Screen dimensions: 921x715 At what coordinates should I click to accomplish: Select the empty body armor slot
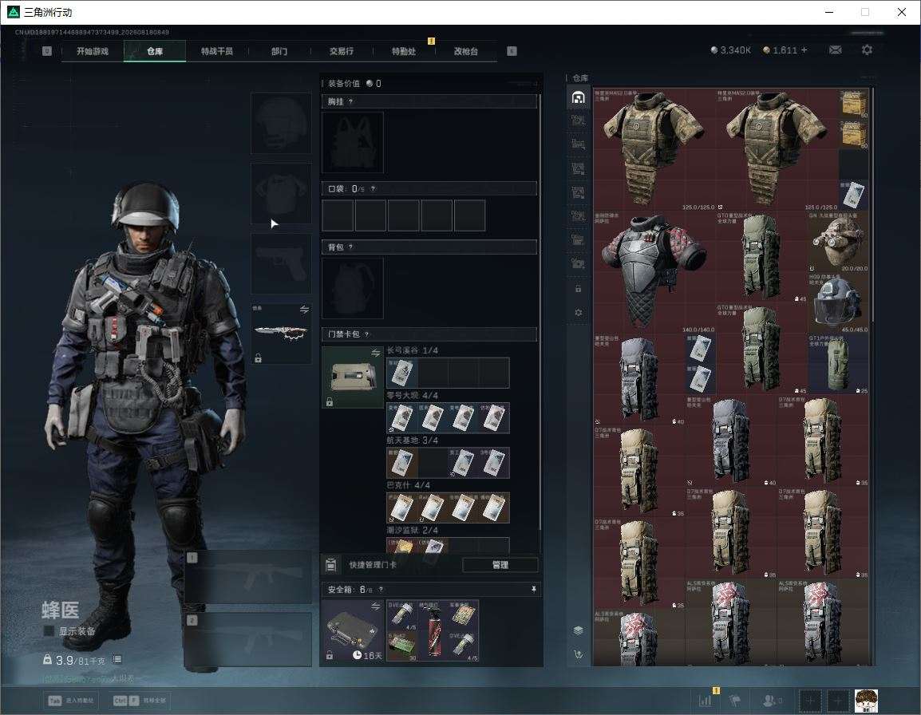coord(281,193)
